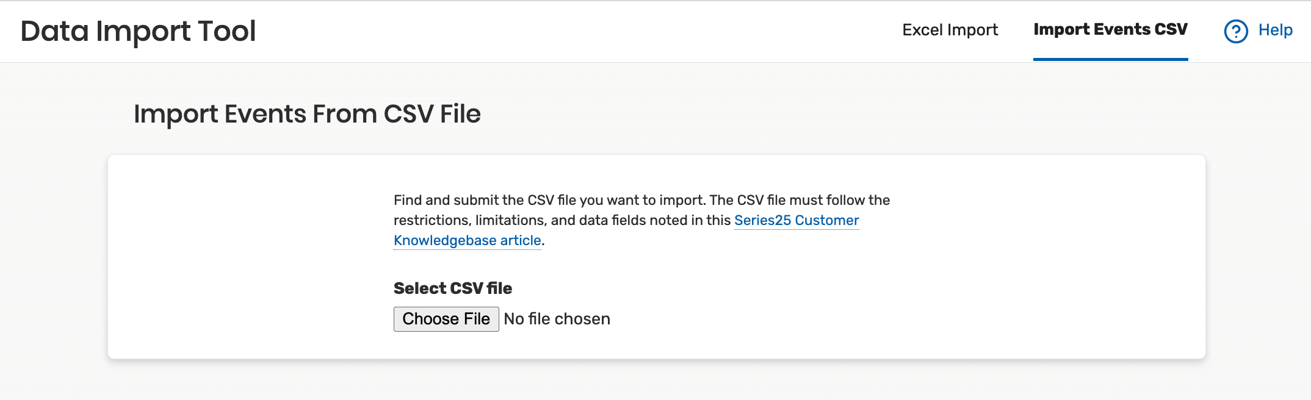
Task: Click the No file chosen text
Action: (x=557, y=319)
